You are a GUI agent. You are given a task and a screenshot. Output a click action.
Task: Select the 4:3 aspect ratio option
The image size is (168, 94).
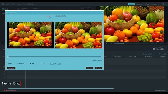point(43,64)
